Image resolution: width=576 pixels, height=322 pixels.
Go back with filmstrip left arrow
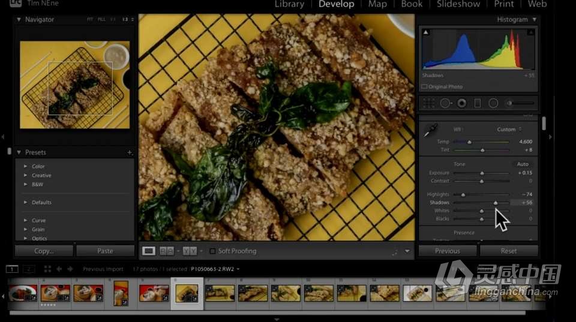click(x=59, y=269)
